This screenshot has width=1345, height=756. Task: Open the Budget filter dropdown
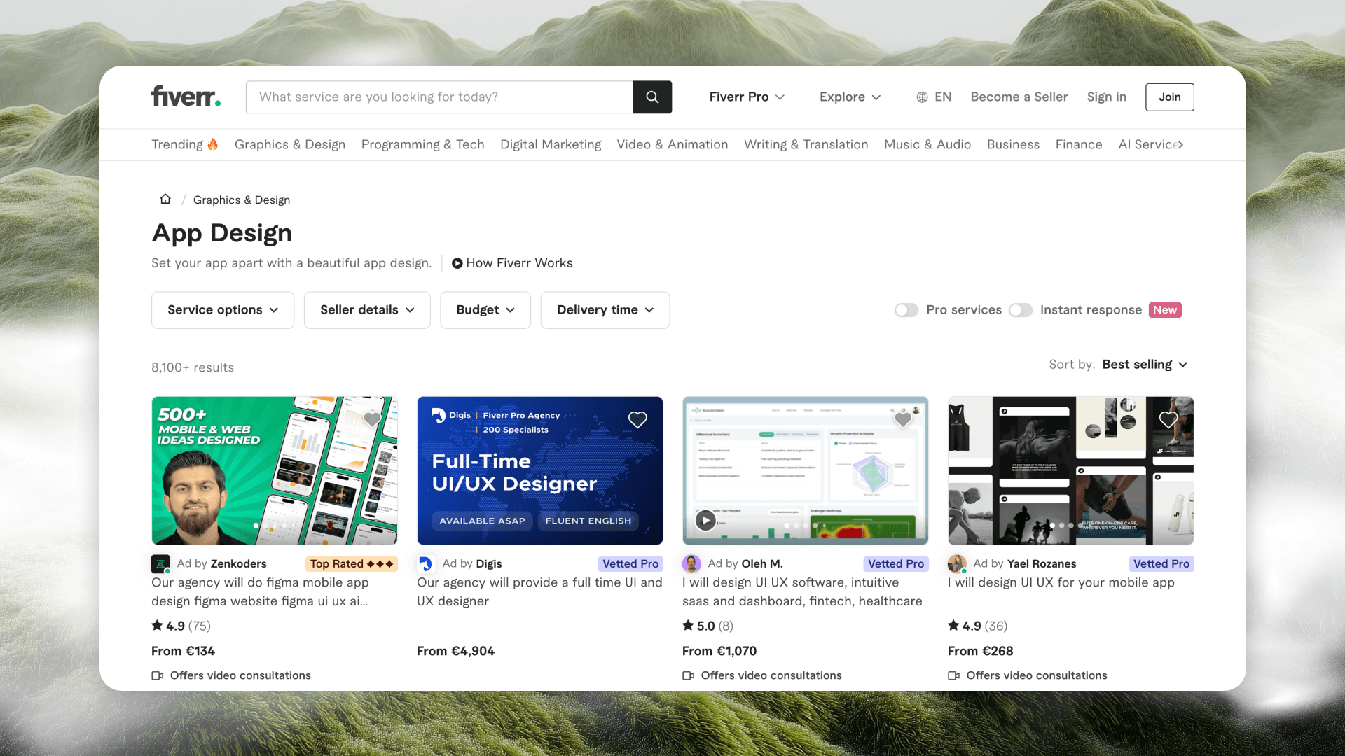pos(485,310)
